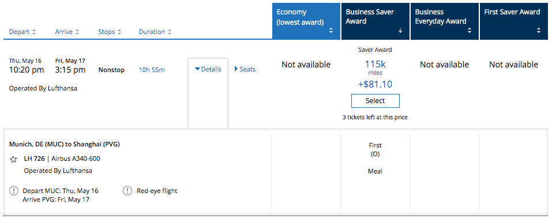Open Business Everyday Award column tab
Screen dimensions: 552x219
point(445,21)
